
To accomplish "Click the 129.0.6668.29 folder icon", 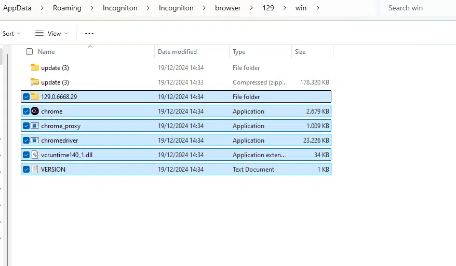I will tap(35, 96).
